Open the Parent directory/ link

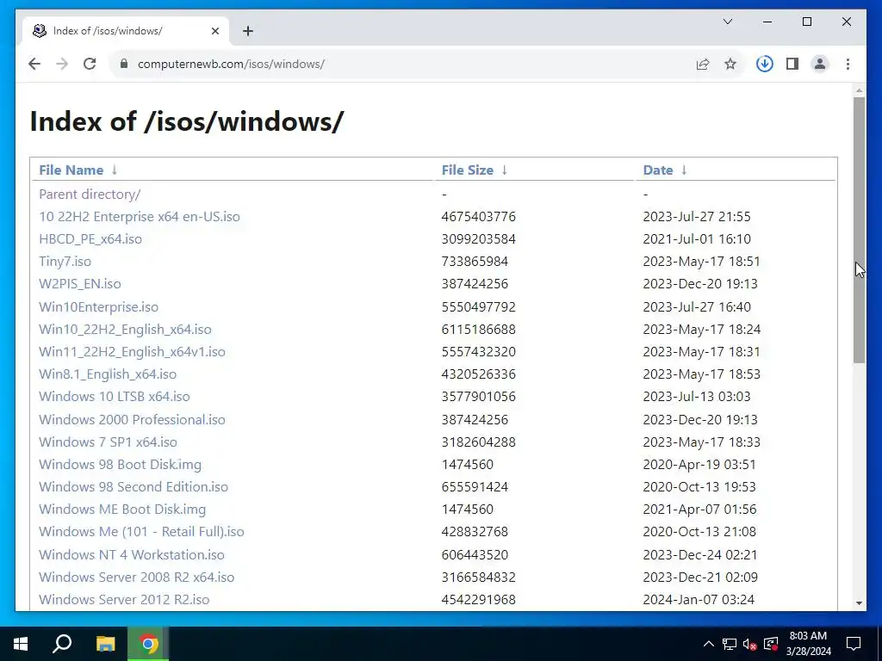click(90, 195)
